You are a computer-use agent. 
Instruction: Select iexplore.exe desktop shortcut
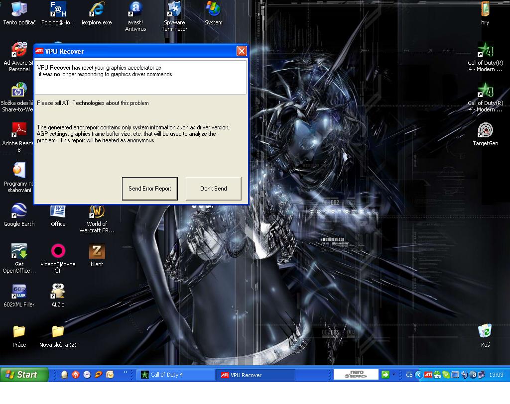[97, 13]
